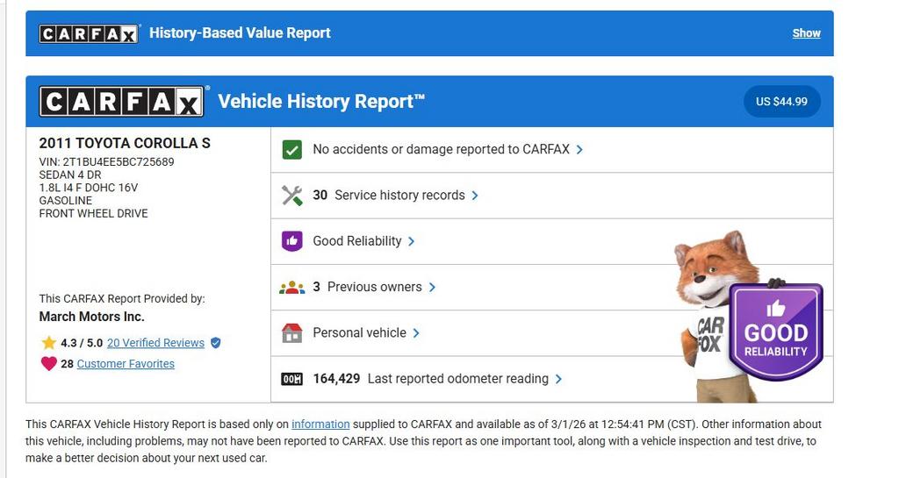
Task: Click the gold star rating icon
Action: point(49,343)
